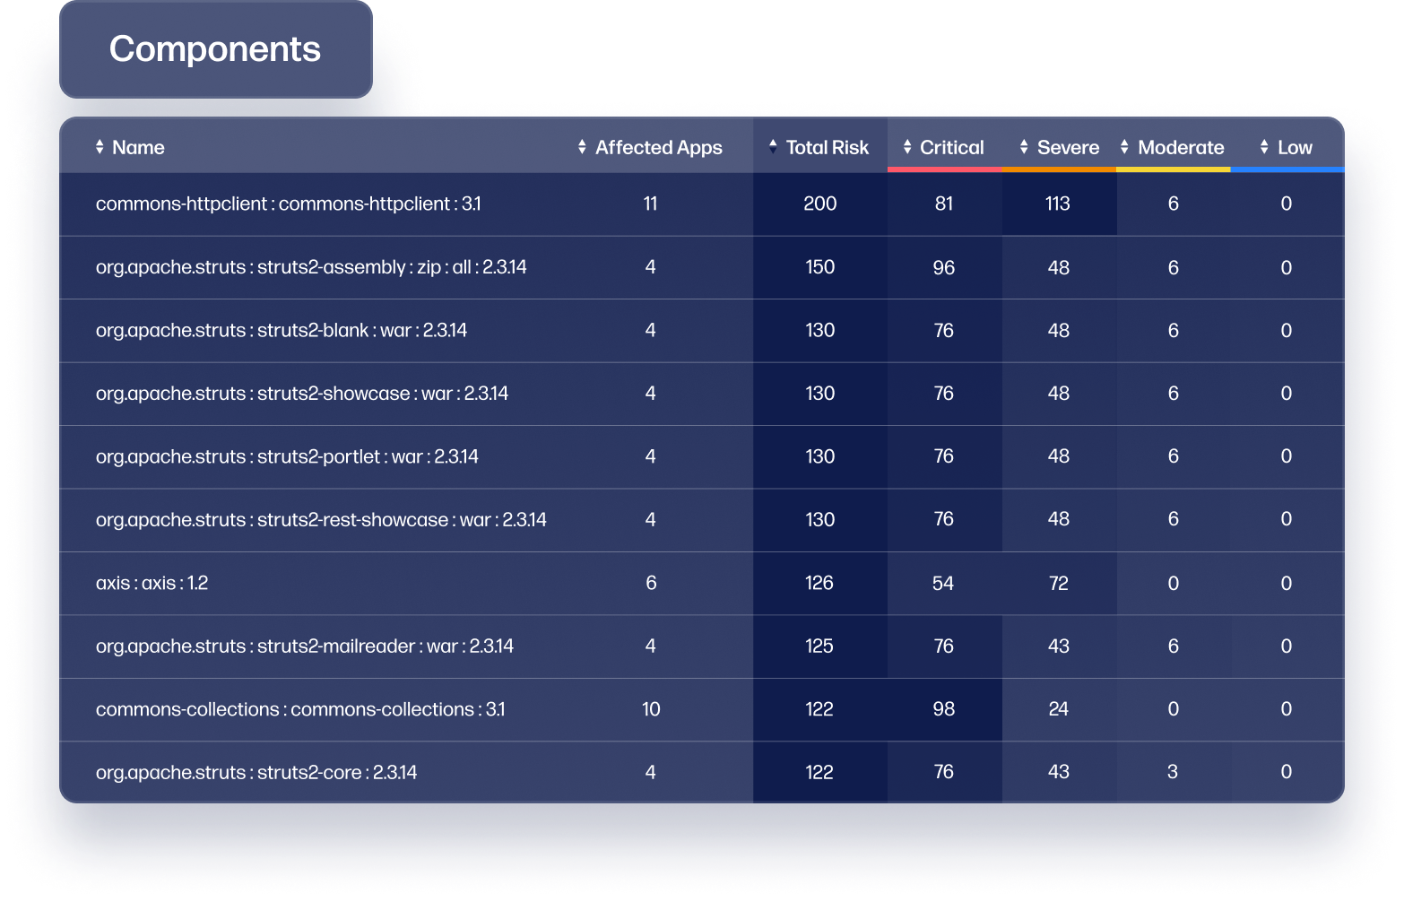1404x902 pixels.
Task: Select Critical value 98
Action: [943, 708]
